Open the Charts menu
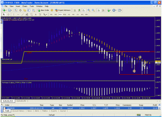 pyautogui.click(x=25, y=6)
